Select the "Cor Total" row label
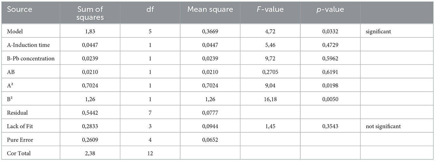435x161 pixels. [19, 153]
